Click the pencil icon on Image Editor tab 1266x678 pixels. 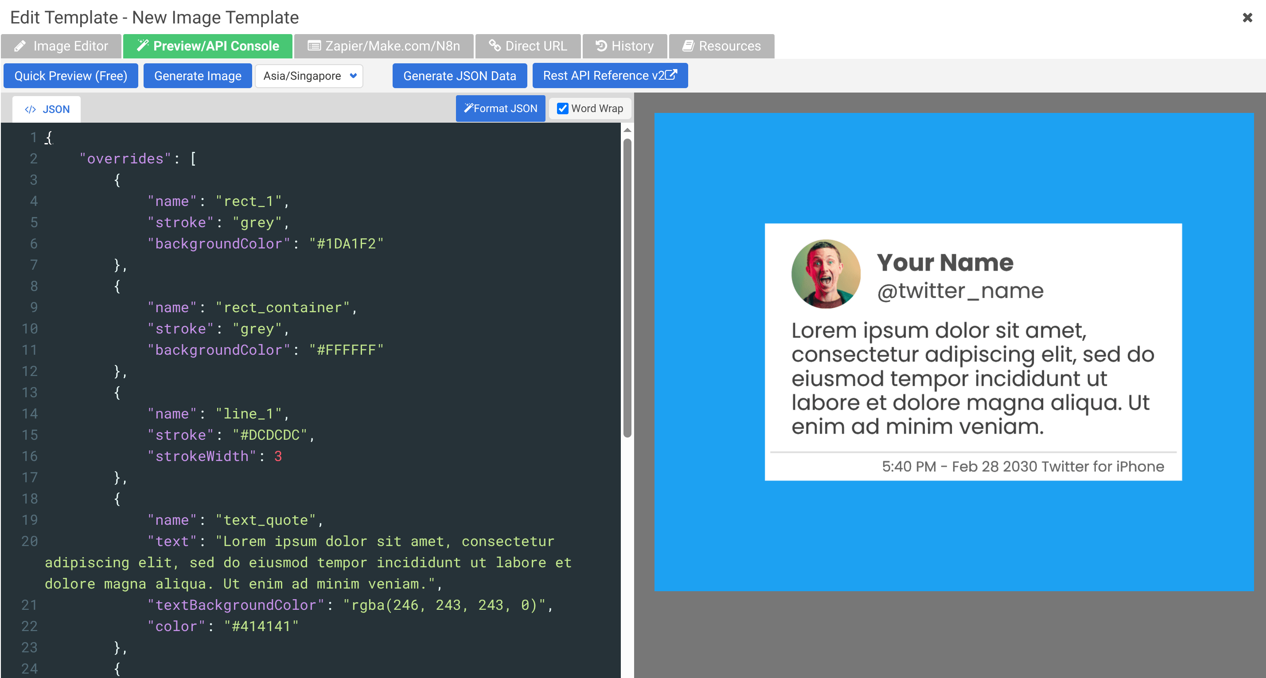click(x=20, y=46)
